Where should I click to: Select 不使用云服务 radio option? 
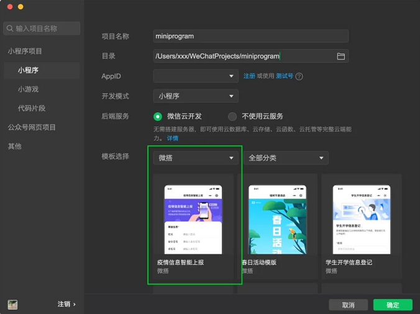click(232, 116)
